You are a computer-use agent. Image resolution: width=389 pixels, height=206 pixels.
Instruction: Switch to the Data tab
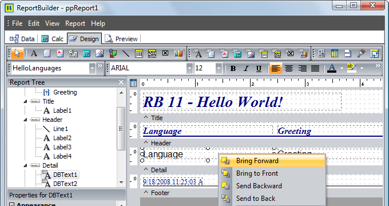click(22, 39)
